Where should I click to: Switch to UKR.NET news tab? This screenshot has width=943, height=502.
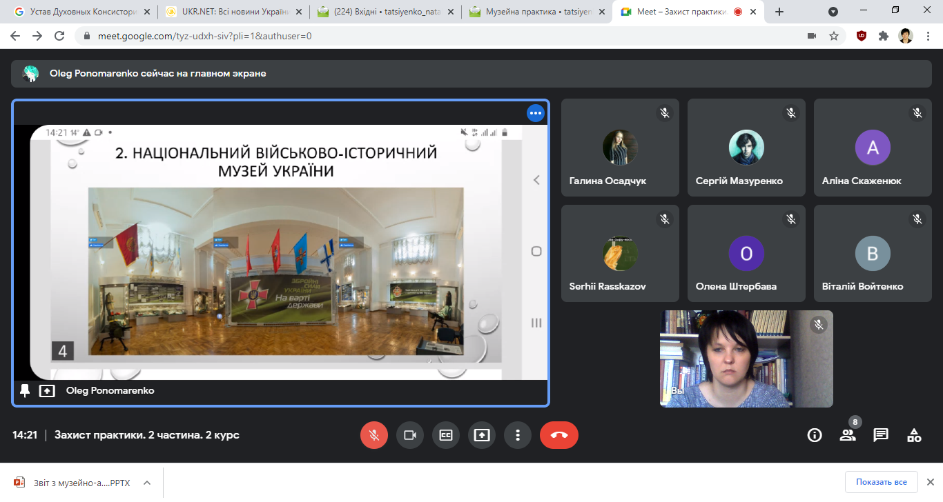tap(233, 12)
